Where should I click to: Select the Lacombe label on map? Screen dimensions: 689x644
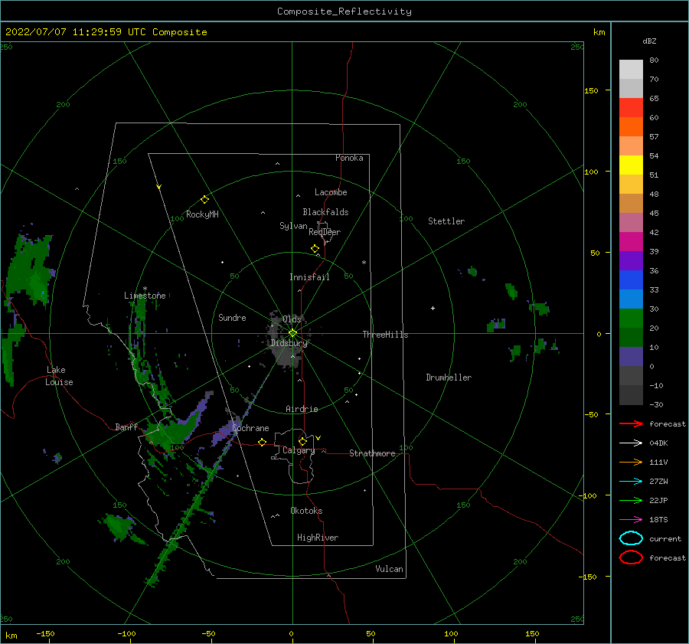(x=331, y=192)
